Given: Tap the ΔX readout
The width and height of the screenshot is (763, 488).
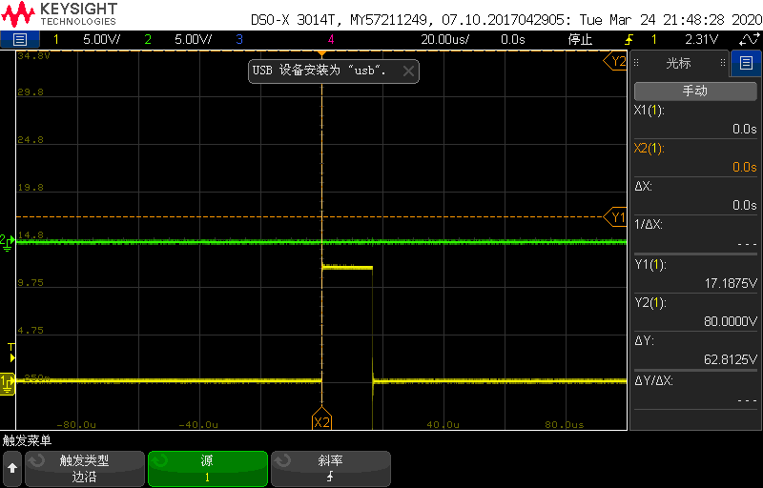Looking at the screenshot, I should pyautogui.click(x=695, y=195).
